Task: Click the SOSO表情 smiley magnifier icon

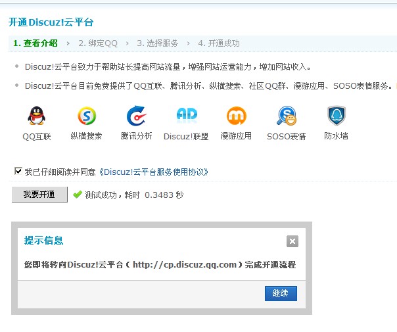Action: point(287,116)
